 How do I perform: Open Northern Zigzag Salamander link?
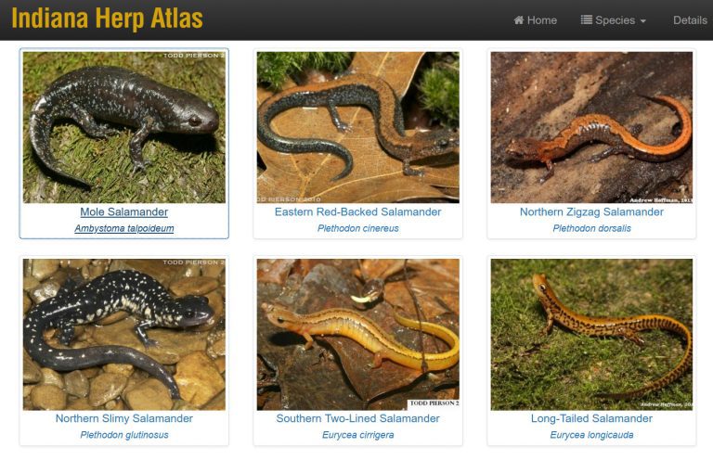coord(591,211)
